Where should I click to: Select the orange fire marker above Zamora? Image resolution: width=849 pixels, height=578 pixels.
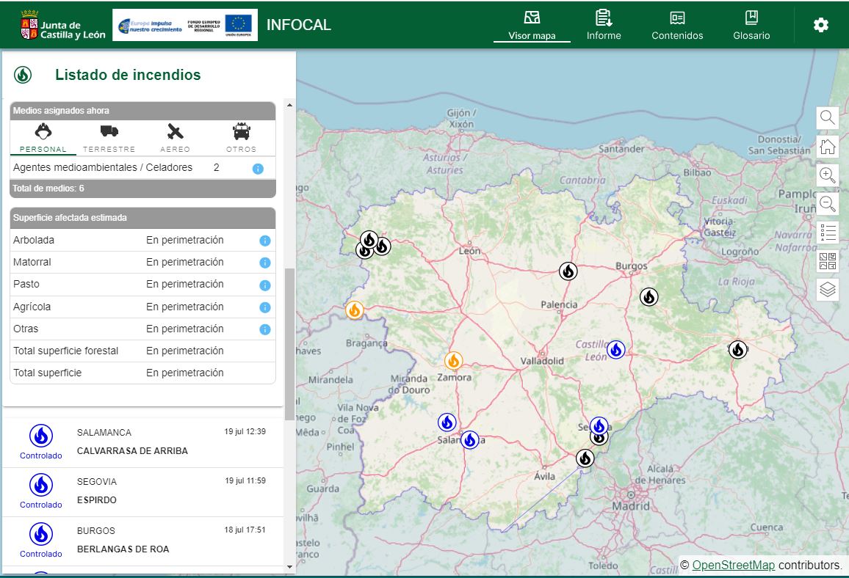point(454,360)
